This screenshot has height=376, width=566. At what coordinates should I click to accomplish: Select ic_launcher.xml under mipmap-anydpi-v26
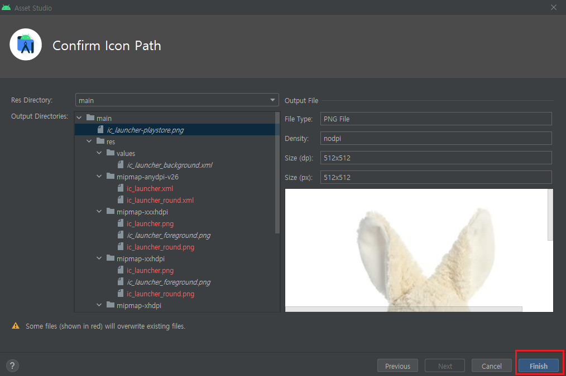click(x=150, y=188)
